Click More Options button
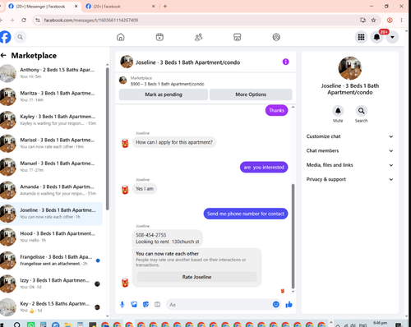Image resolution: width=411 pixels, height=327 pixels. [x=251, y=94]
